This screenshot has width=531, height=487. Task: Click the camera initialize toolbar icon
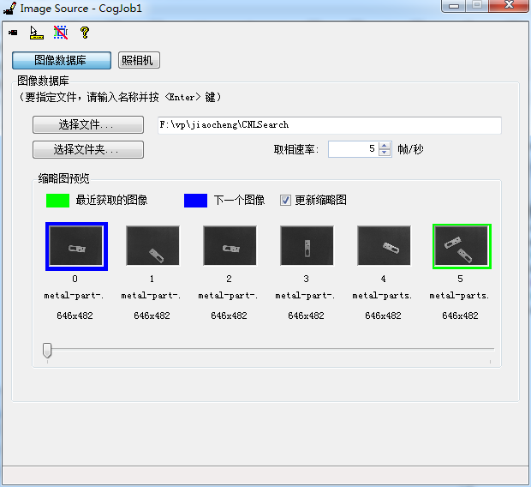point(13,33)
